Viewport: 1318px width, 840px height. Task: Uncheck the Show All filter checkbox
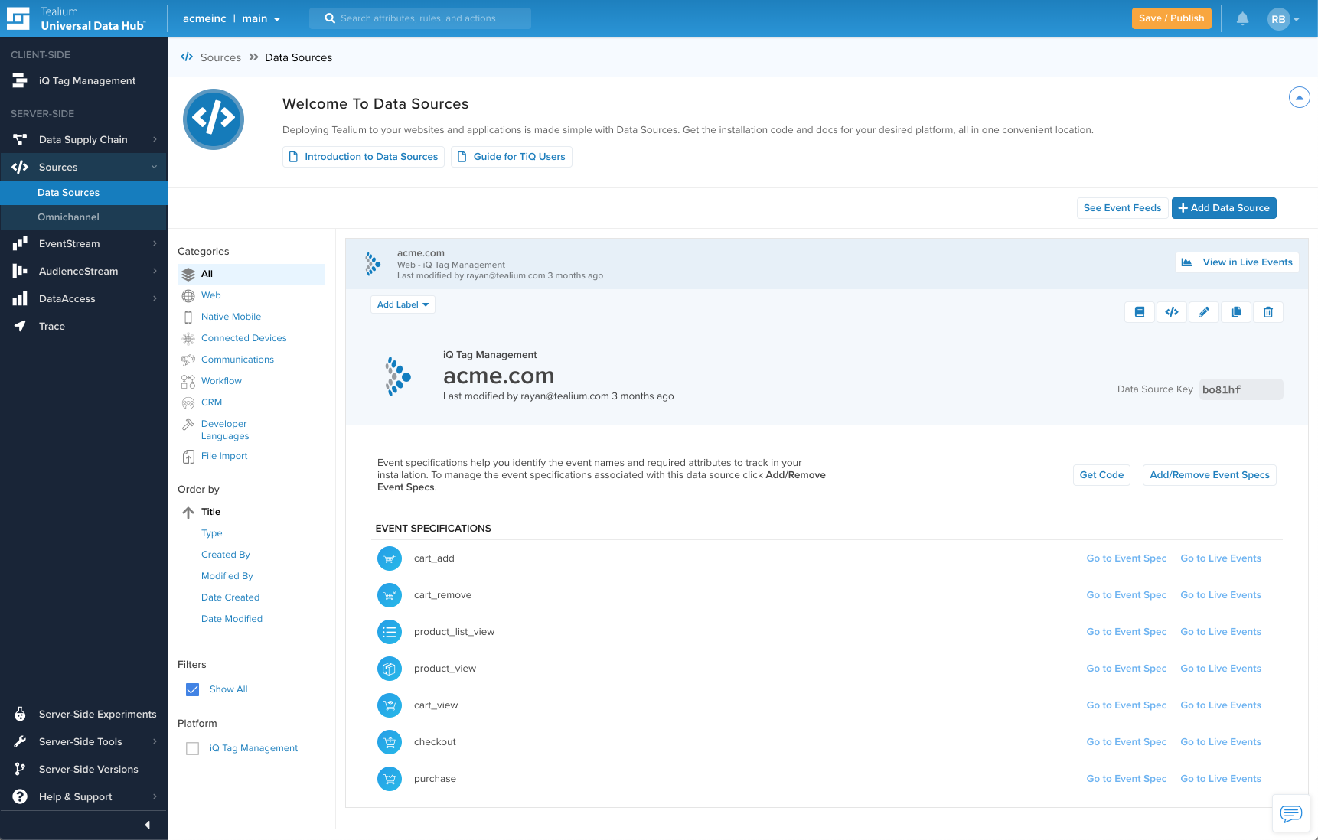193,690
